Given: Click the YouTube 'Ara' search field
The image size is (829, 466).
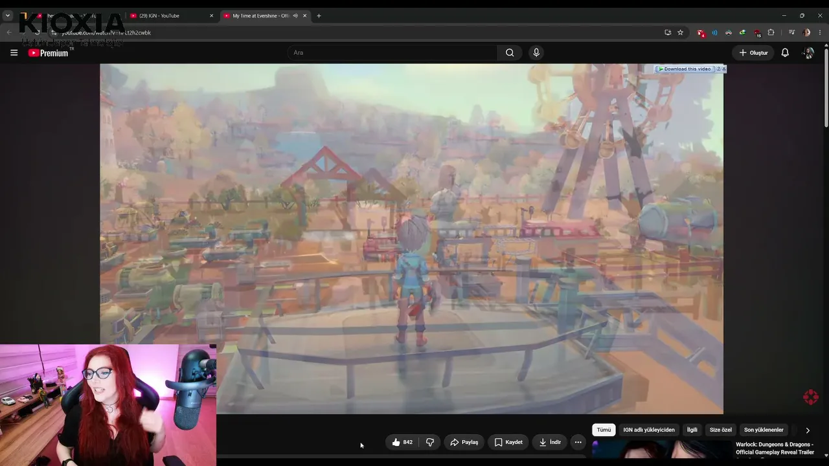Looking at the screenshot, I should (x=392, y=52).
